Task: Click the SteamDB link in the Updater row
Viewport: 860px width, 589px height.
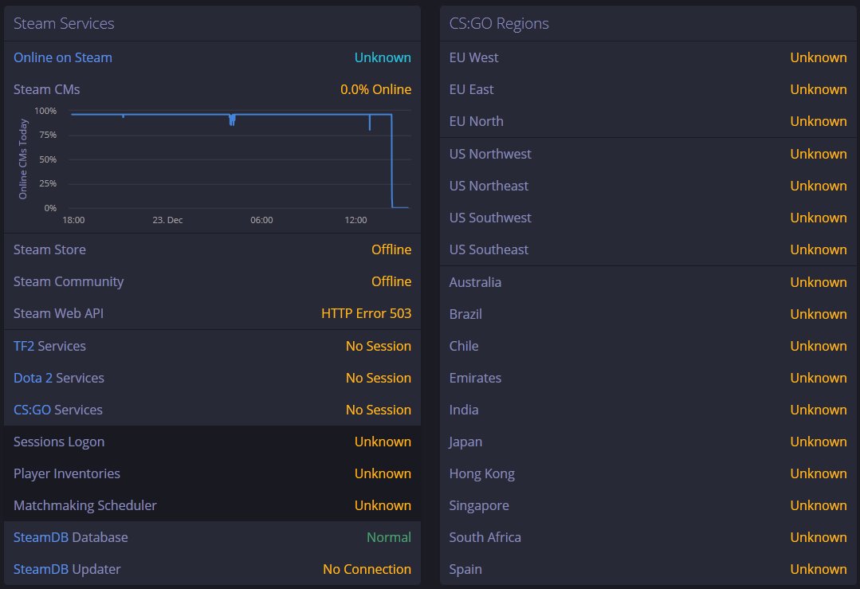Action: [x=41, y=569]
